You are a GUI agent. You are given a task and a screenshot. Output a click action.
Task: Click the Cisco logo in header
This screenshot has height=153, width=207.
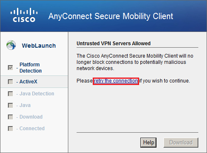pos(24,15)
